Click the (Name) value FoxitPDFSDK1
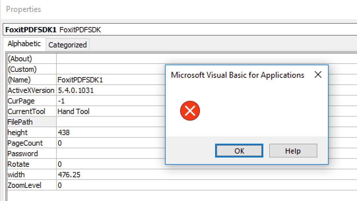Image resolution: width=357 pixels, height=201 pixels. [x=80, y=80]
